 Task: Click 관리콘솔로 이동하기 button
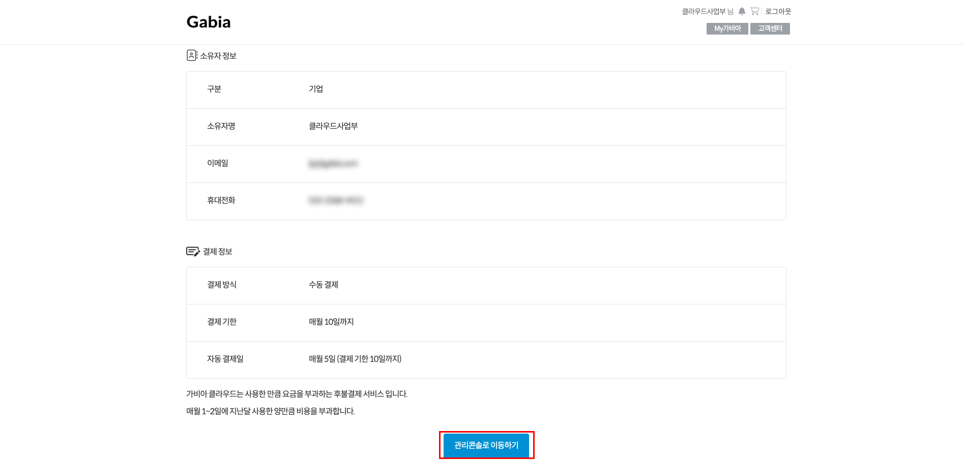pyautogui.click(x=486, y=445)
